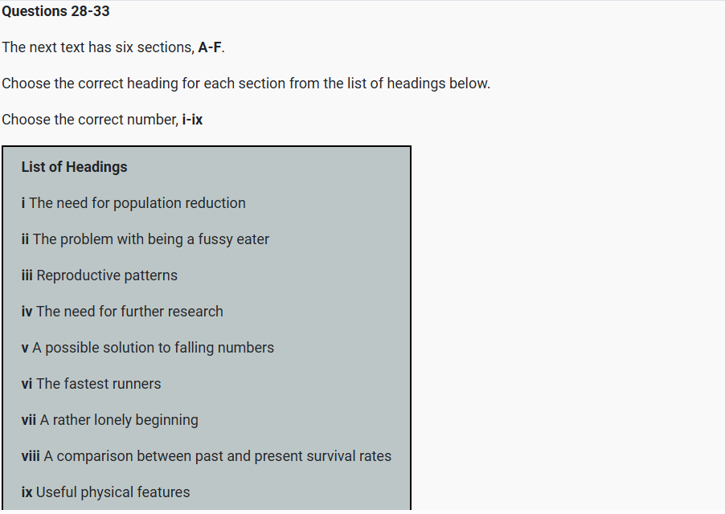Select the bold 'A-F' text
The image size is (725, 514).
coord(210,47)
